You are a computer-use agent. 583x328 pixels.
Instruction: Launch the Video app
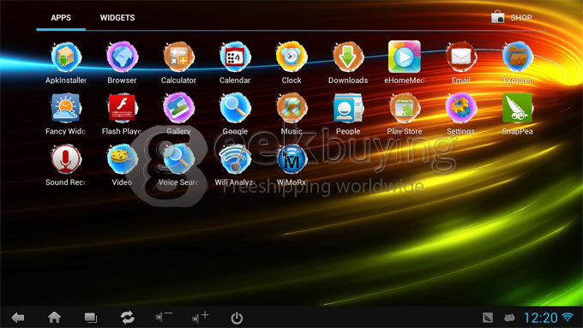(122, 165)
